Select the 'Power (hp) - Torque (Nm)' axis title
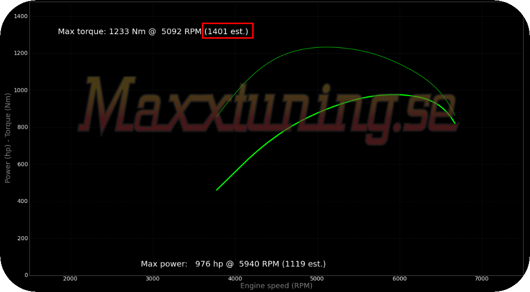Image resolution: width=530 pixels, height=292 pixels. pos(8,138)
